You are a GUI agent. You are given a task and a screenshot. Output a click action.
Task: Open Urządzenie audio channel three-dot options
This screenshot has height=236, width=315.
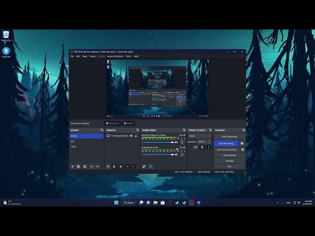coord(182,154)
